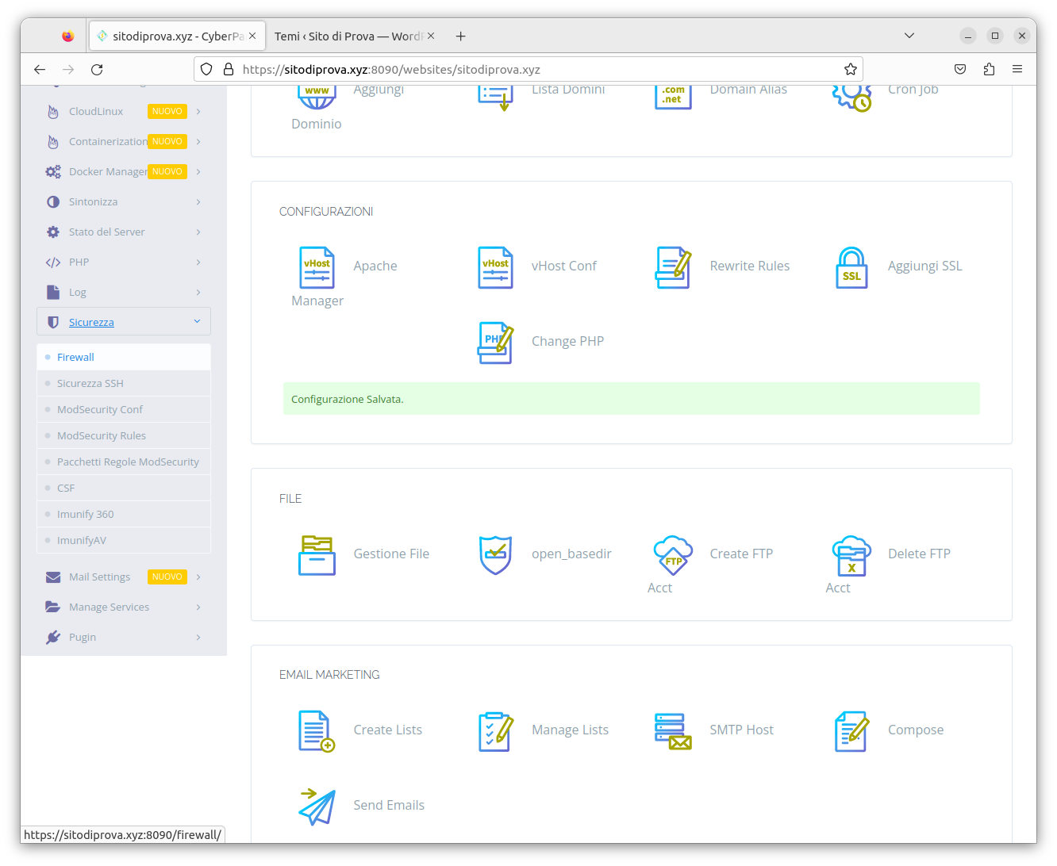Click the vHost Conf icon
Viewport: 1057px width, 866px height.
tap(495, 267)
